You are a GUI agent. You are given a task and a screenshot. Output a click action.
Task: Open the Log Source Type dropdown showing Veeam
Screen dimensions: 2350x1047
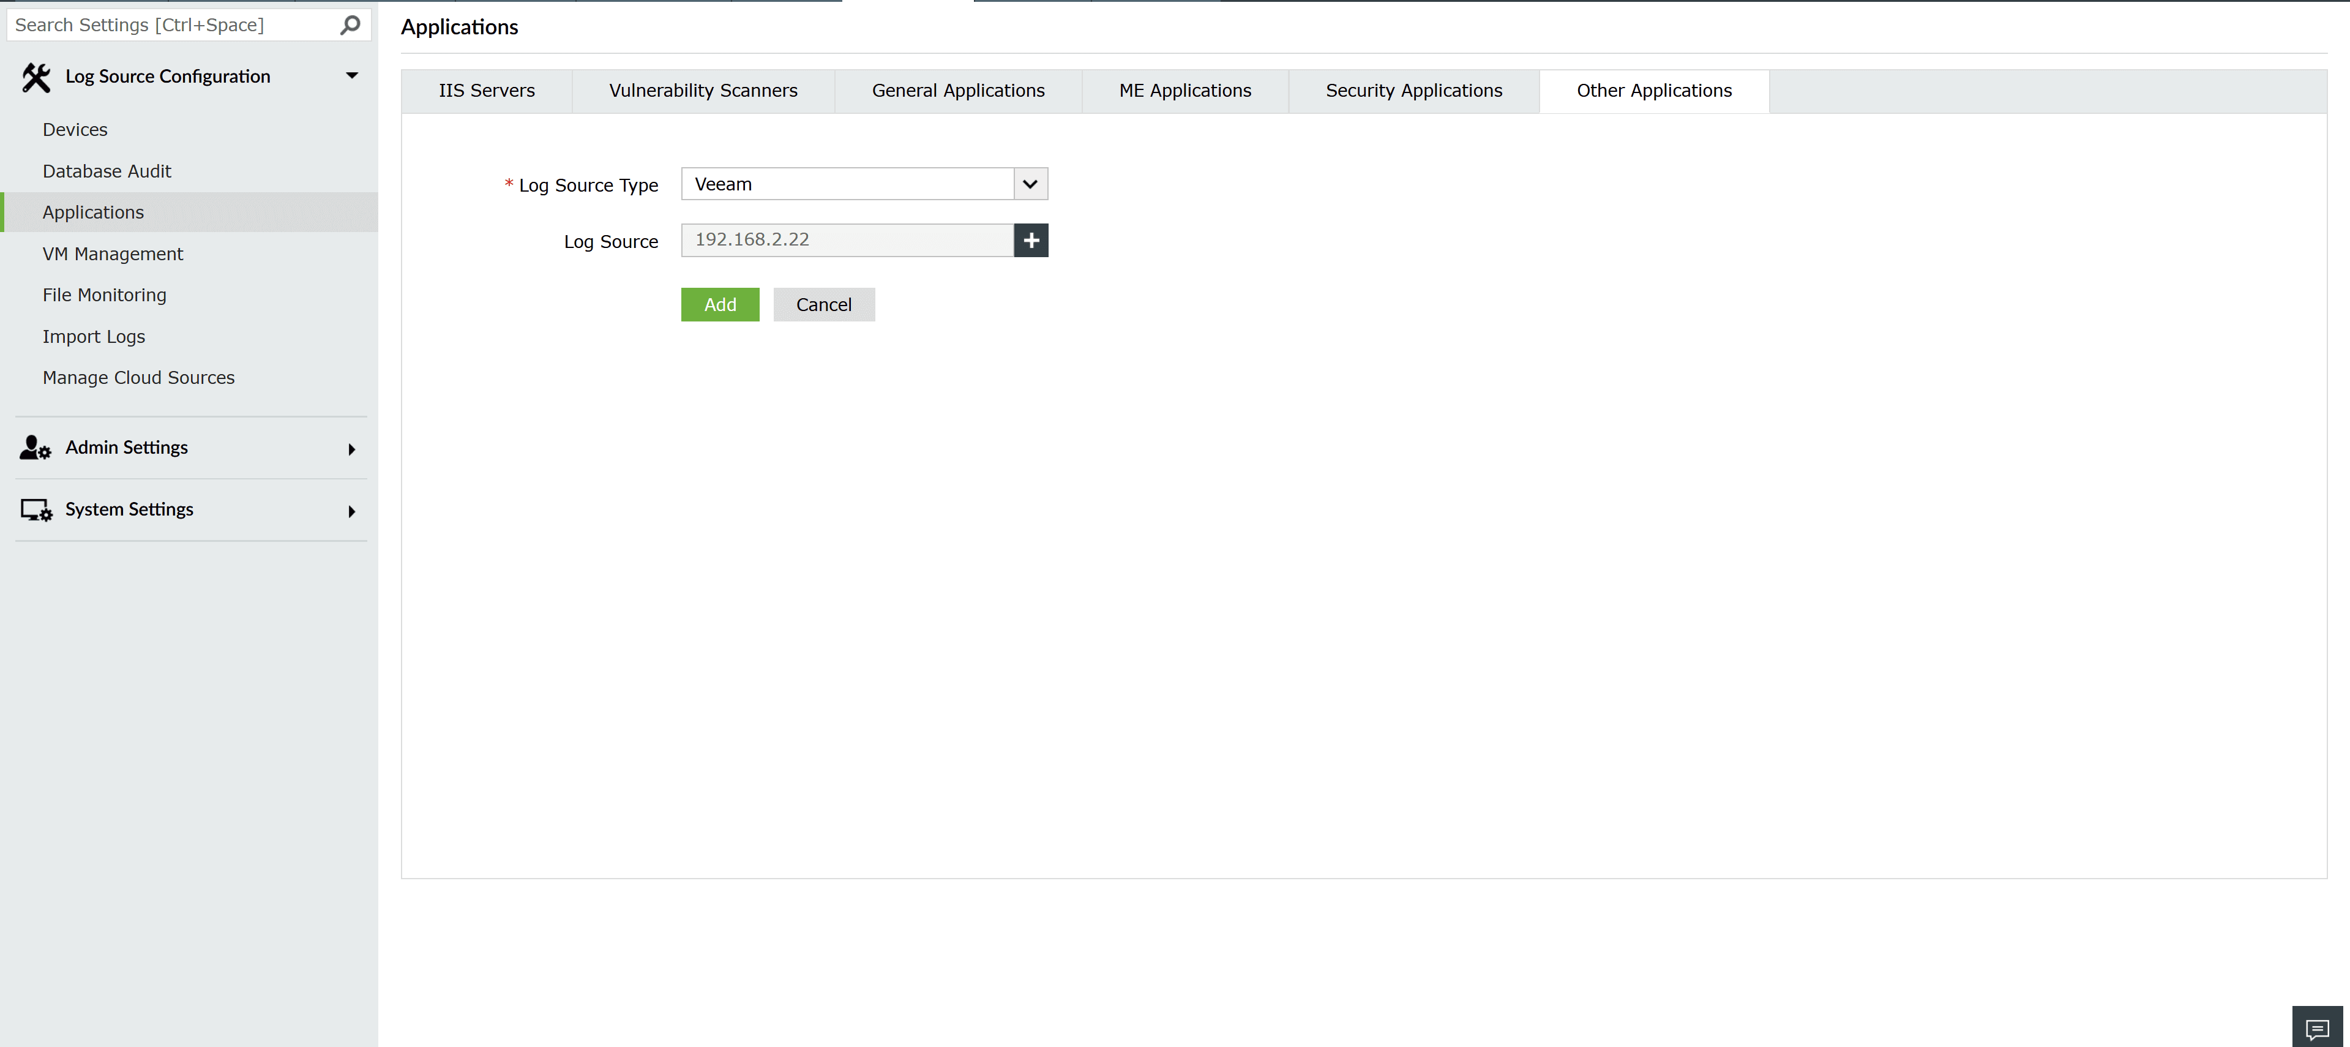[1030, 184]
